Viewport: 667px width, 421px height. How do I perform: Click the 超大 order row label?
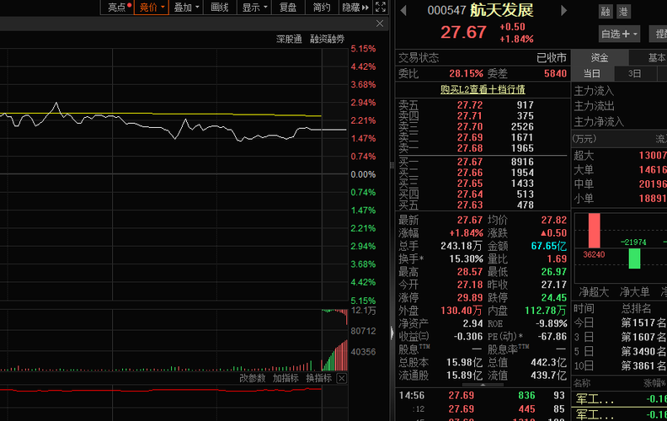tap(584, 156)
